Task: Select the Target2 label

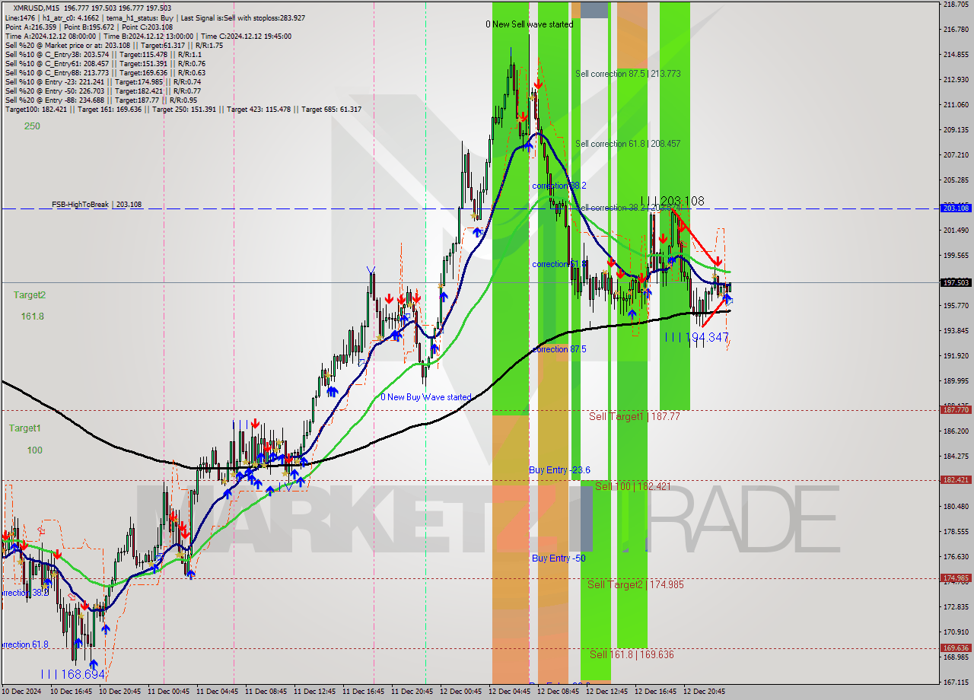Action: tap(29, 294)
